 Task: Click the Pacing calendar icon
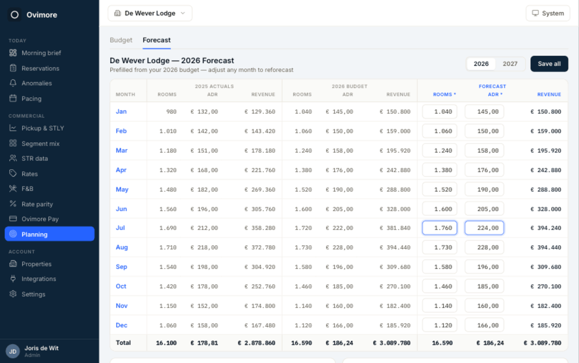(13, 98)
